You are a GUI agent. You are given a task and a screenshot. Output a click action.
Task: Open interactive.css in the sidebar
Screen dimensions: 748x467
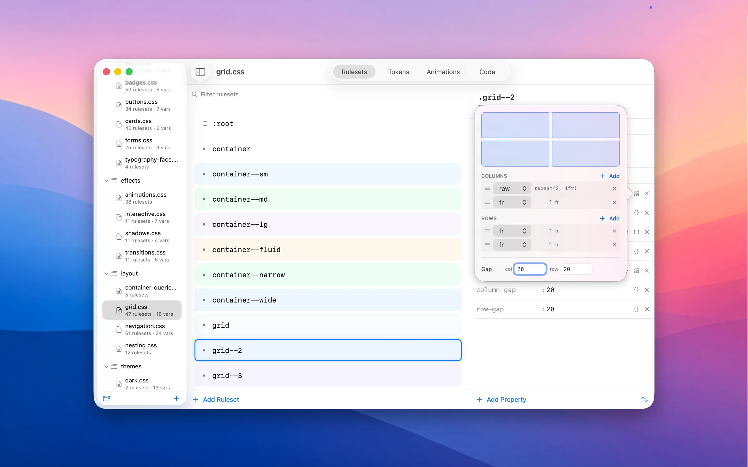click(142, 217)
